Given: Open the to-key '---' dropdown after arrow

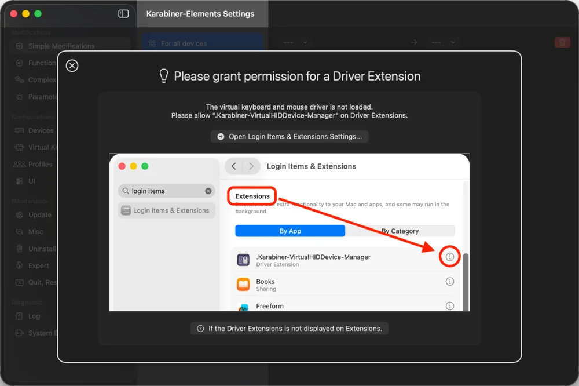Looking at the screenshot, I should tap(443, 42).
